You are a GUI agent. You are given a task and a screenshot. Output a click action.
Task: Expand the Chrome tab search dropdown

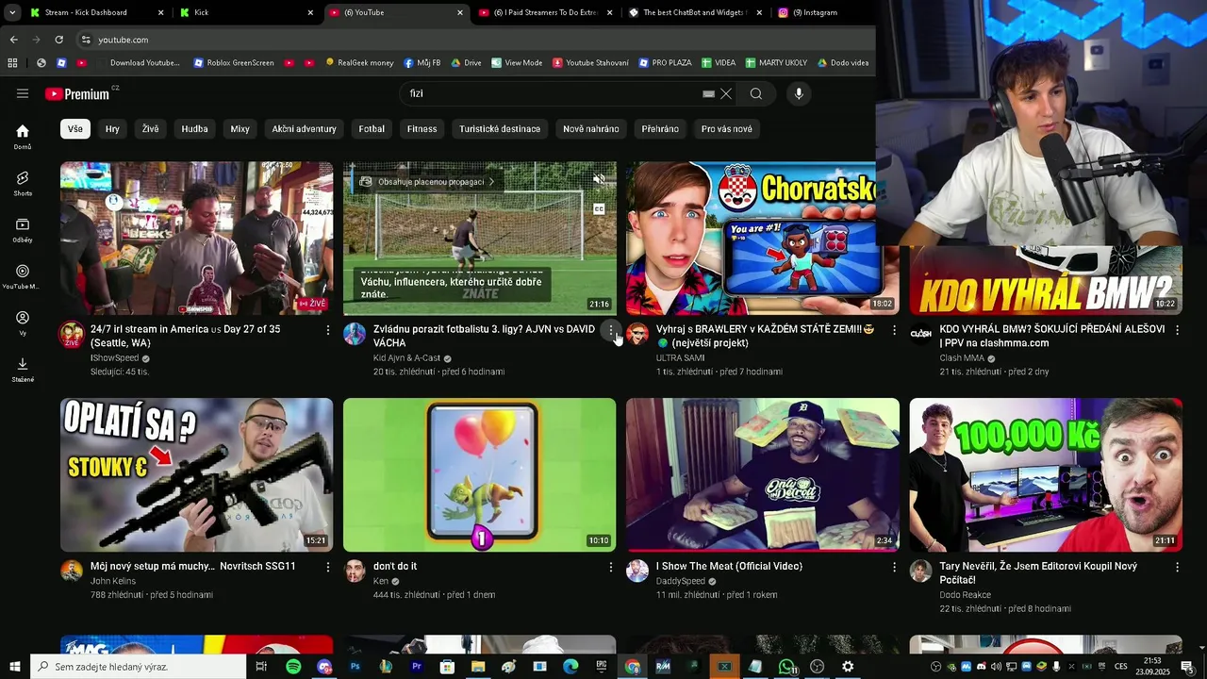point(12,12)
